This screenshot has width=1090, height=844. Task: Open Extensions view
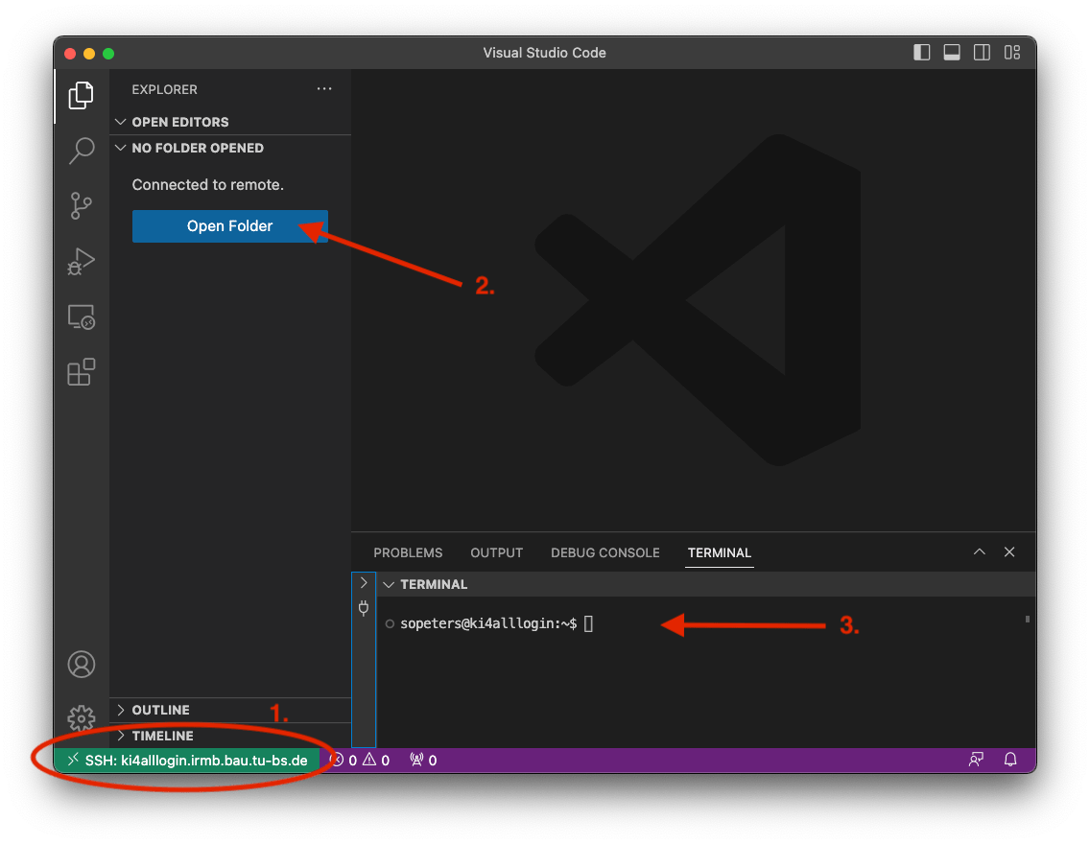tap(82, 372)
